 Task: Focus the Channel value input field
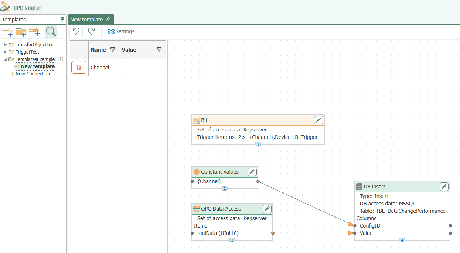(x=142, y=68)
